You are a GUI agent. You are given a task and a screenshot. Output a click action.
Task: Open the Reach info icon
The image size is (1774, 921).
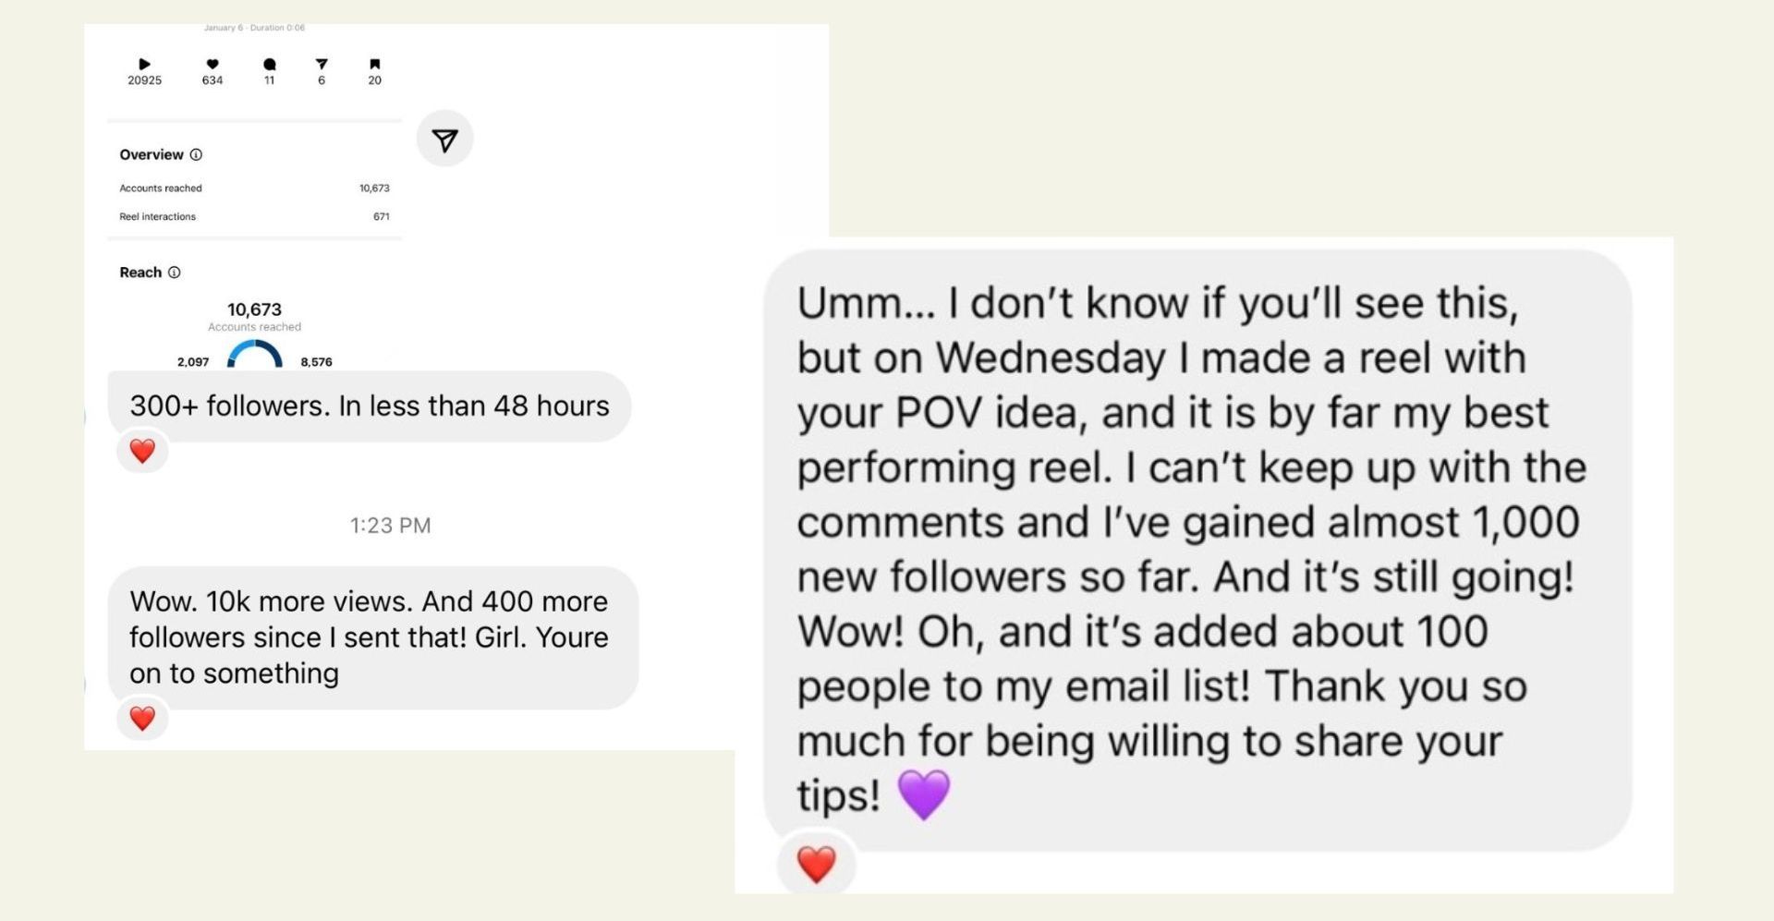pyautogui.click(x=174, y=273)
